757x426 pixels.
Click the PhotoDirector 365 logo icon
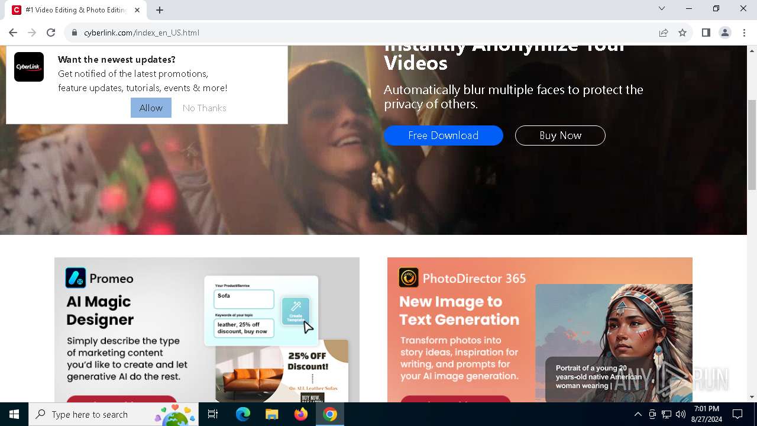pyautogui.click(x=409, y=278)
